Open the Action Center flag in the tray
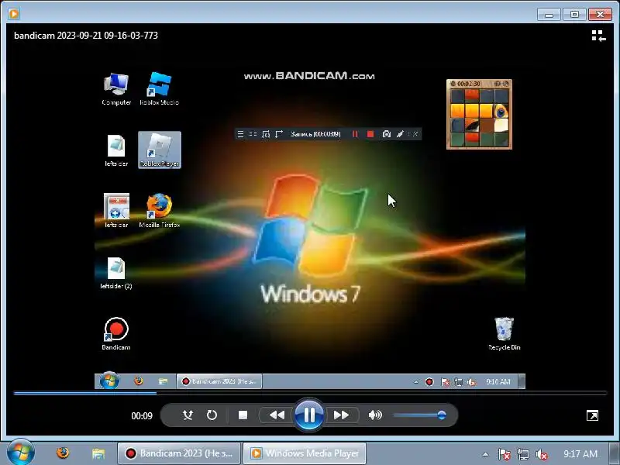 coord(504,454)
